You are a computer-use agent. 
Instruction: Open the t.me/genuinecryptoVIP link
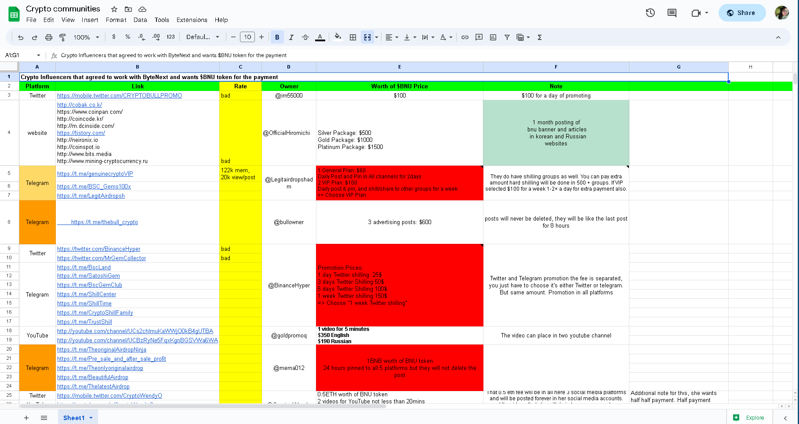pos(95,174)
